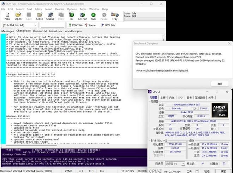Open a file with the Open icon
This screenshot has height=173, width=233.
[x=18, y=16]
